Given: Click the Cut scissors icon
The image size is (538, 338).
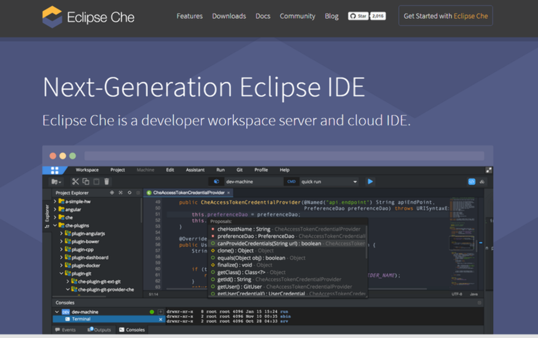Looking at the screenshot, I should [x=75, y=182].
